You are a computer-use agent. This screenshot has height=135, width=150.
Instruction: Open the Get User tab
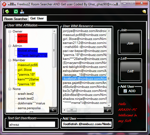coord(37,18)
